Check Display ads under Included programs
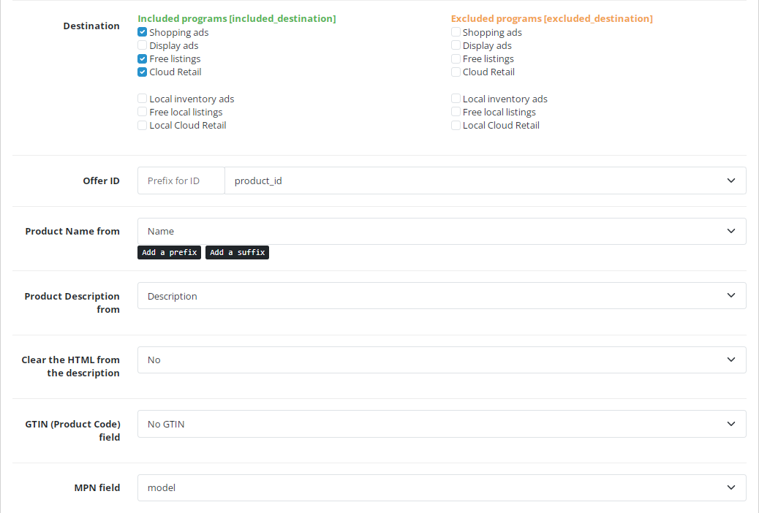759x513 pixels. tap(143, 45)
